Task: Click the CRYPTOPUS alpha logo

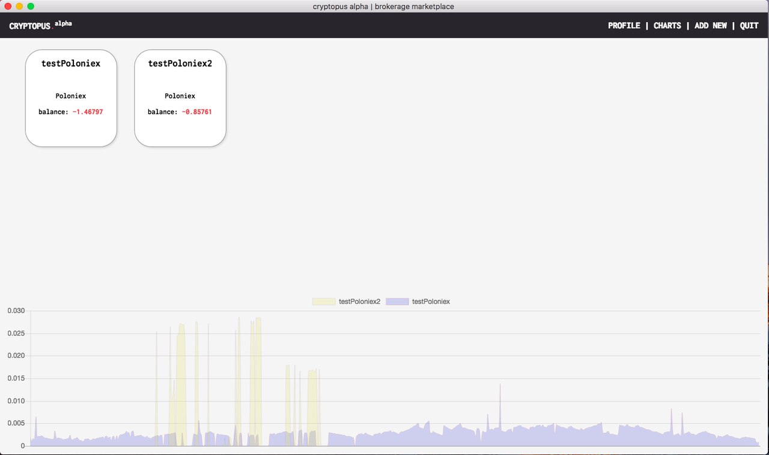Action: [40, 26]
